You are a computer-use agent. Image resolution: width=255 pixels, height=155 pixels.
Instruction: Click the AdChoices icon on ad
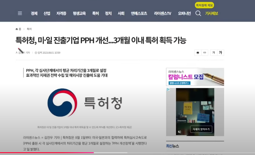tap(168, 89)
